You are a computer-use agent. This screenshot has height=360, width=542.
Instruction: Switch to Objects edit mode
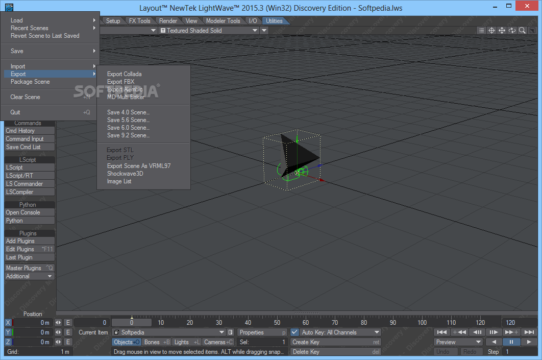pos(126,342)
